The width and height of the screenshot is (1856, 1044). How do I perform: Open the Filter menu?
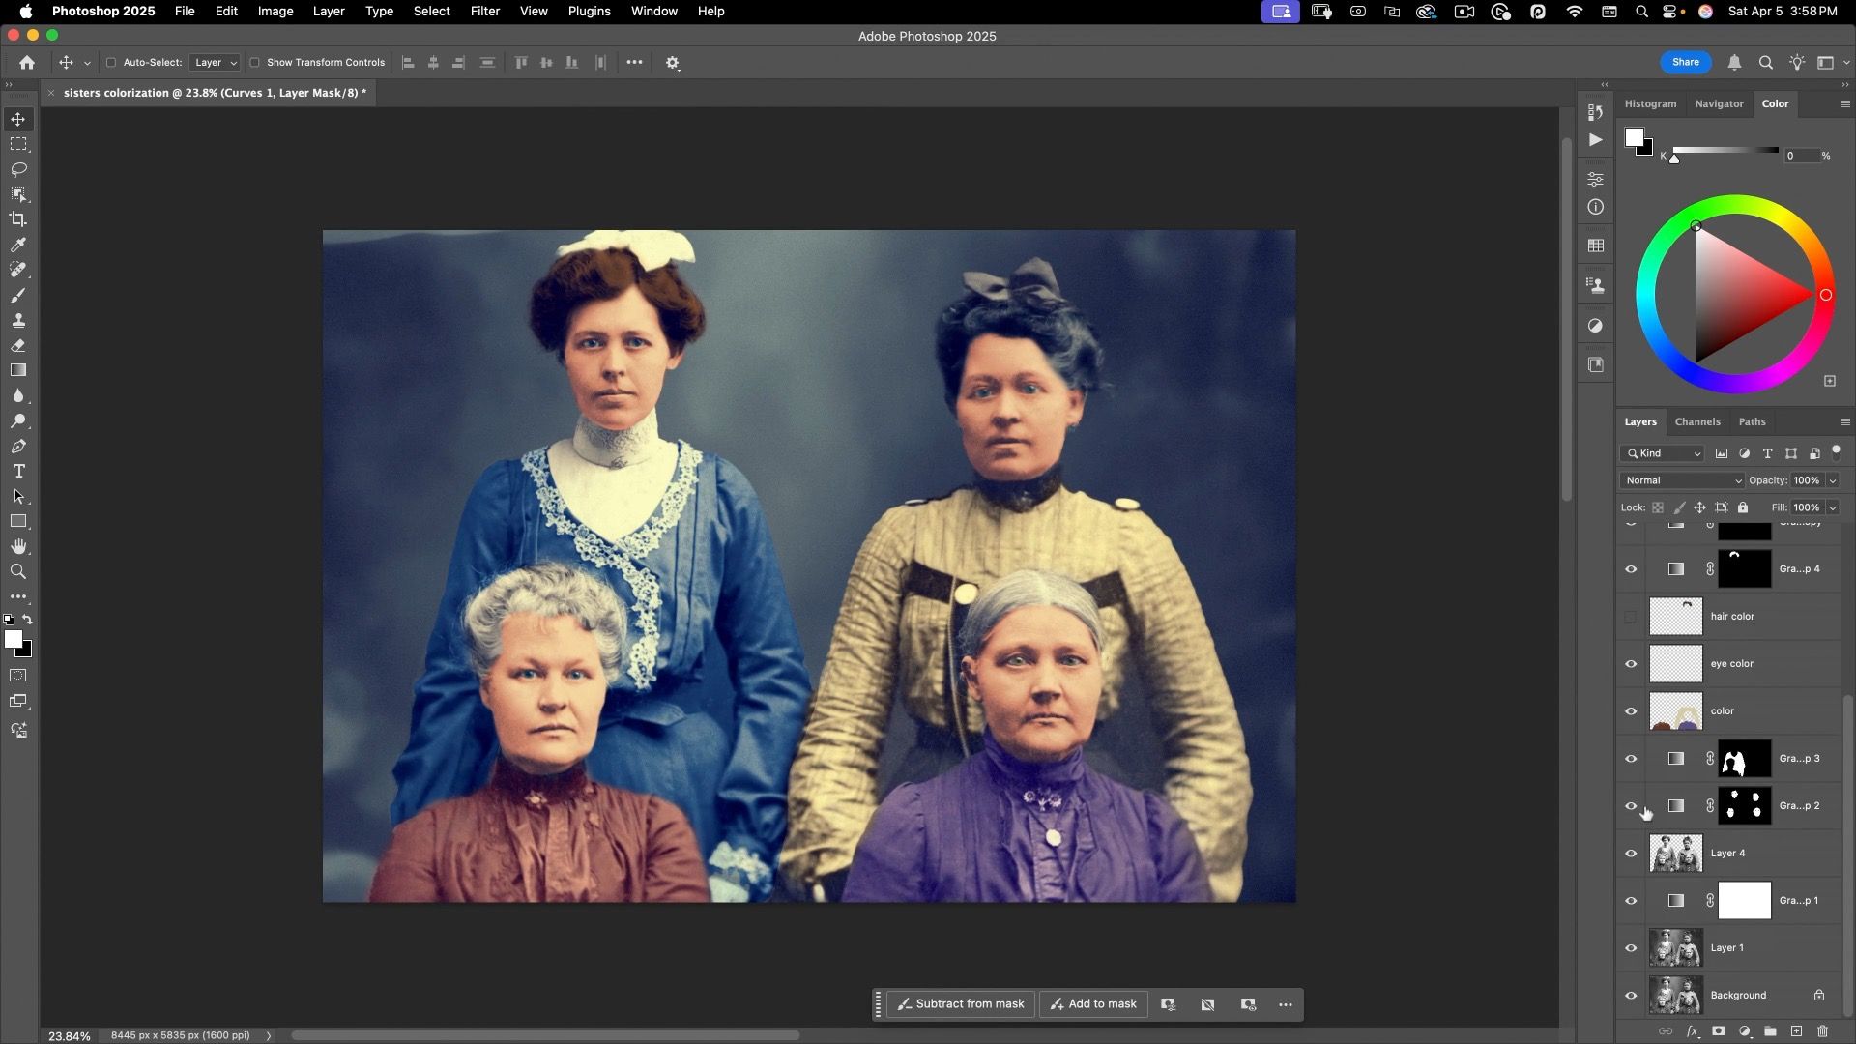pyautogui.click(x=484, y=12)
